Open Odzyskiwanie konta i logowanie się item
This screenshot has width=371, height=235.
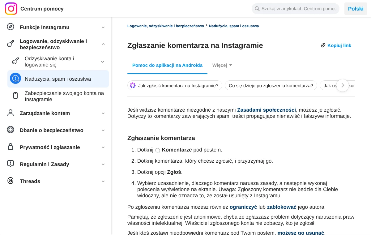(58, 62)
